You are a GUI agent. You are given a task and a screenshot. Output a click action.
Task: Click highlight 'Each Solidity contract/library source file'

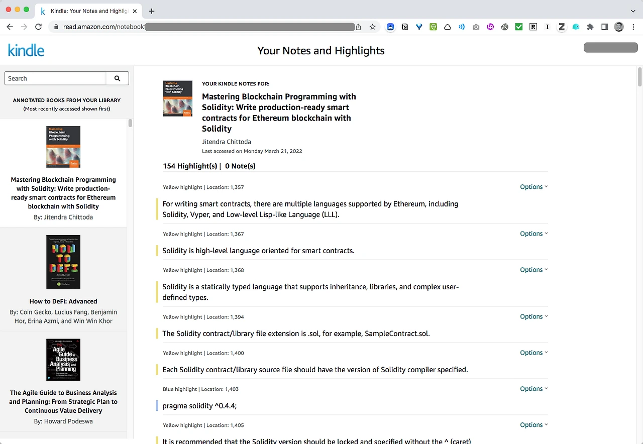tap(315, 370)
